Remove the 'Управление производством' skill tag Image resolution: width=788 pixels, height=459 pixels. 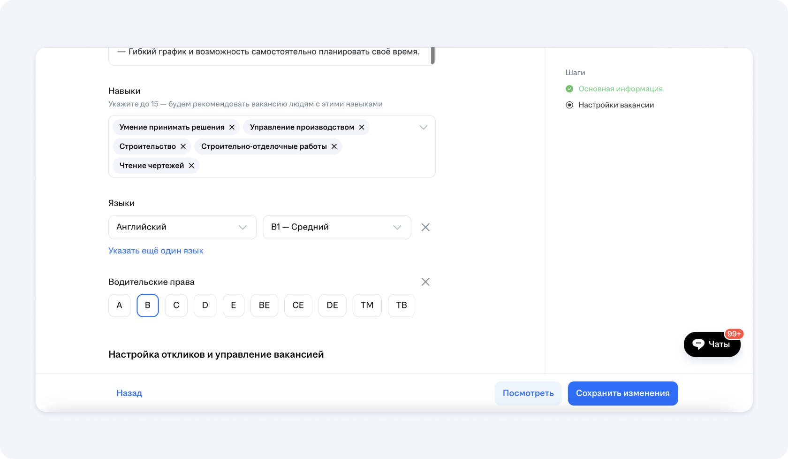coord(362,127)
